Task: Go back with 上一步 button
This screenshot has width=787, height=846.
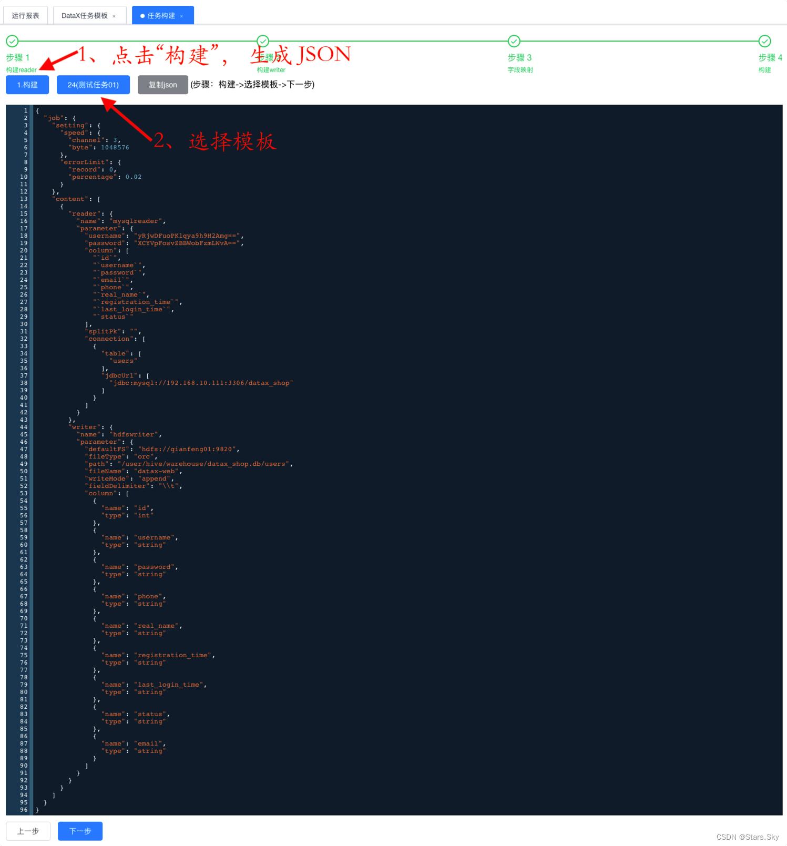Action: point(28,831)
